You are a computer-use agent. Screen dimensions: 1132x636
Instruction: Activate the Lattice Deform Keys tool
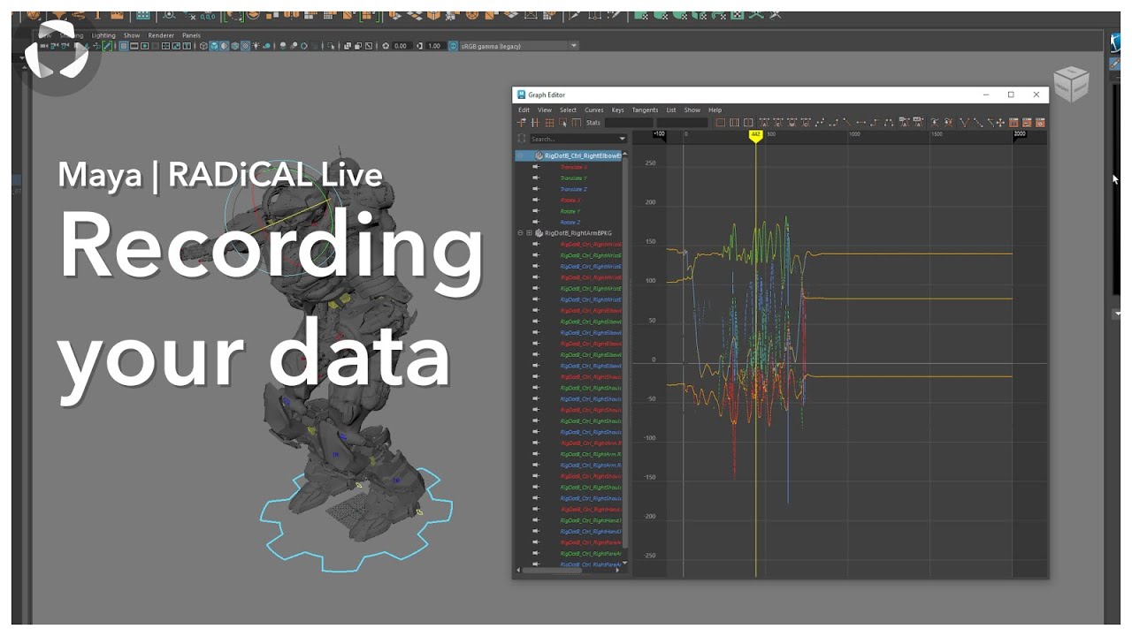(x=549, y=122)
